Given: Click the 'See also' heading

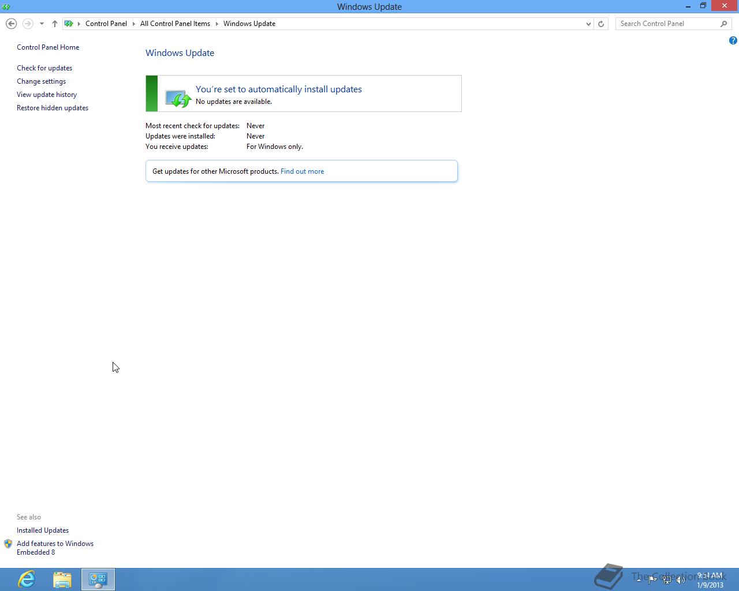Looking at the screenshot, I should tap(29, 517).
